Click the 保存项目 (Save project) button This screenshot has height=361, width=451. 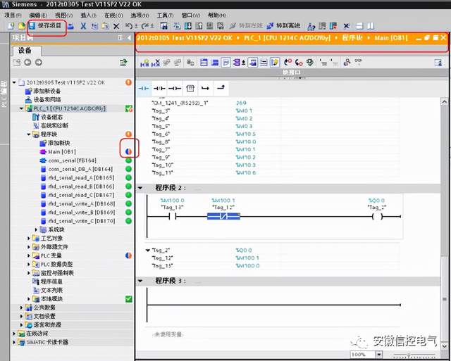point(47,26)
